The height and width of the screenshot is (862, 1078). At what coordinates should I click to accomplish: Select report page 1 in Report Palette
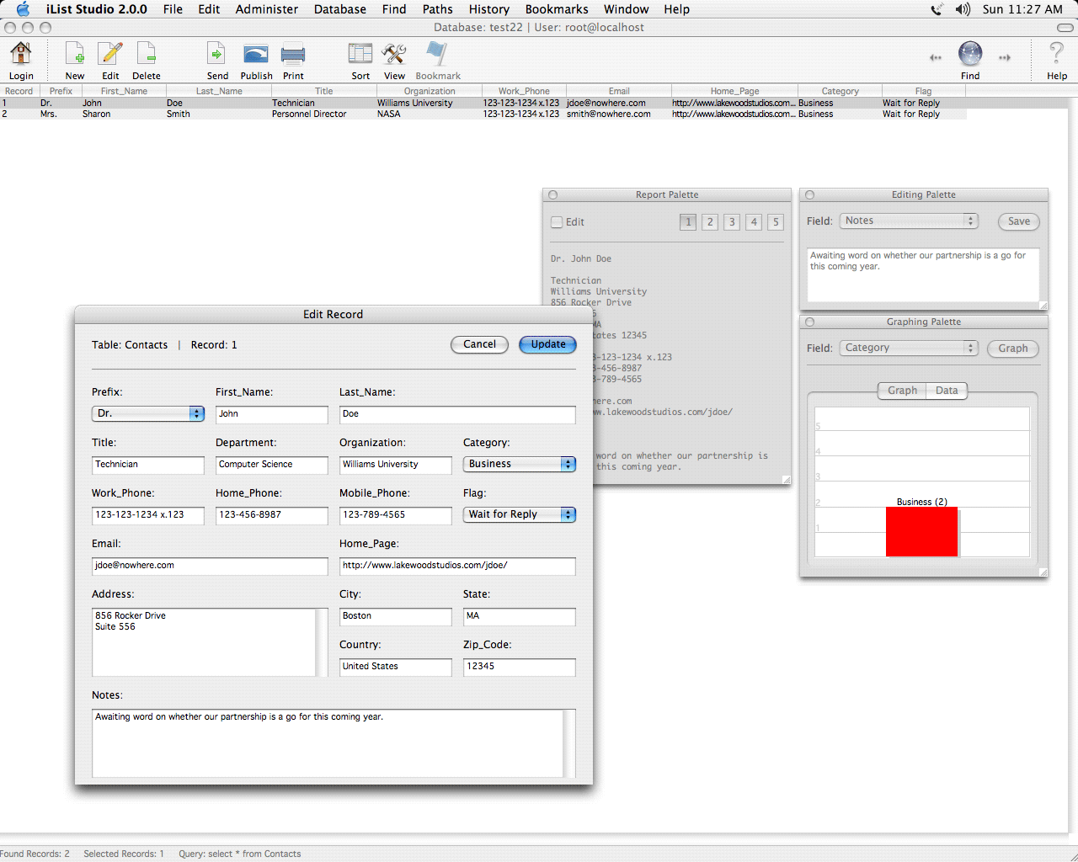pos(688,222)
